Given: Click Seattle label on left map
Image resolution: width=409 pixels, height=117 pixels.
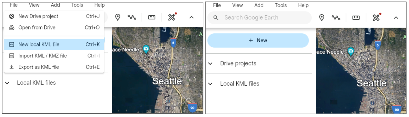Looking at the screenshot, I should 167,81.
